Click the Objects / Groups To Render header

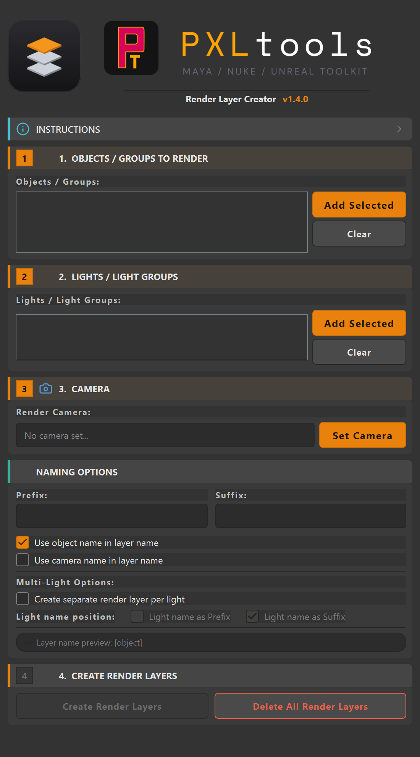pyautogui.click(x=210, y=158)
